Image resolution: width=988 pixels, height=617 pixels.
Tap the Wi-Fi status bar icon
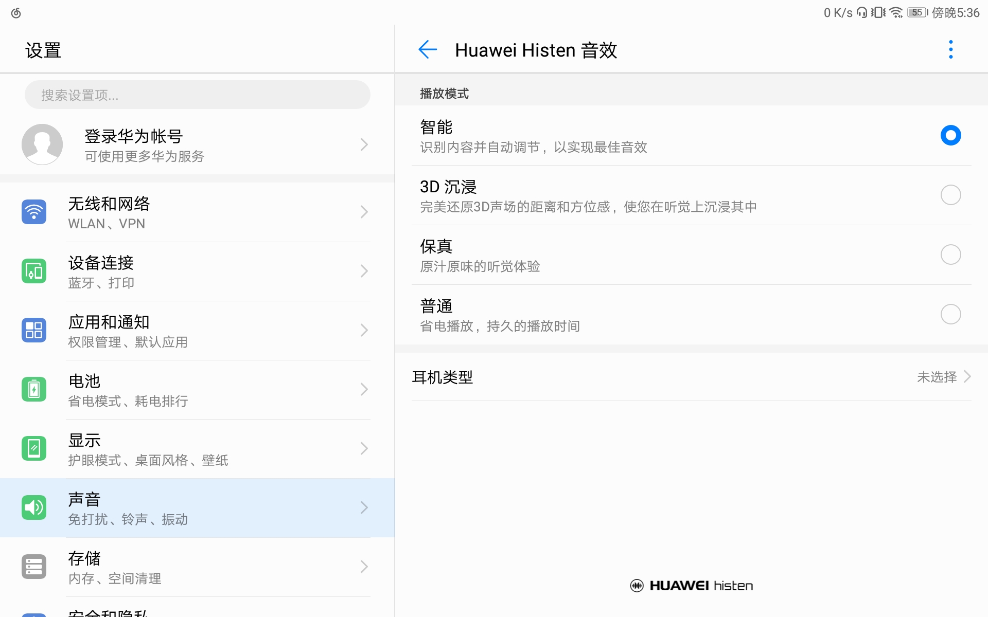click(x=896, y=12)
